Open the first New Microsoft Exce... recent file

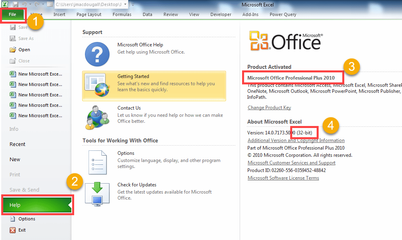pyautogui.click(x=36, y=74)
